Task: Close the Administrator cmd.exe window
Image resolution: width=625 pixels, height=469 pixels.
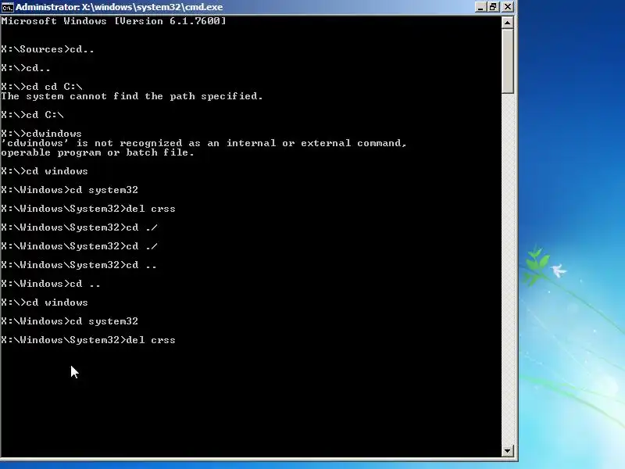Action: click(507, 7)
